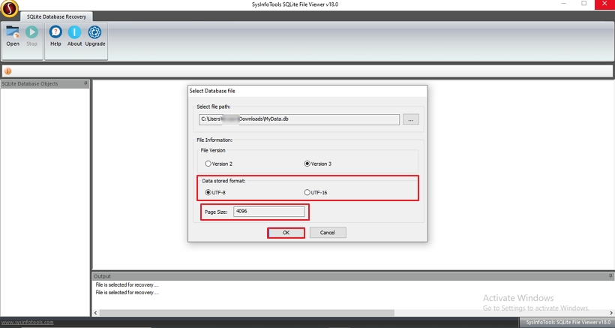
Task: Click the Output horizontal scrollbar thumb
Action: [247, 313]
